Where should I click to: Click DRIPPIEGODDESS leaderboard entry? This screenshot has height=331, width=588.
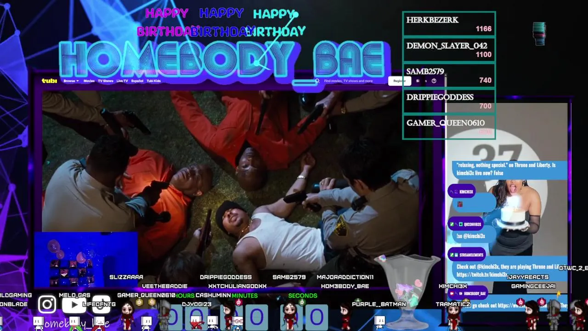click(449, 101)
